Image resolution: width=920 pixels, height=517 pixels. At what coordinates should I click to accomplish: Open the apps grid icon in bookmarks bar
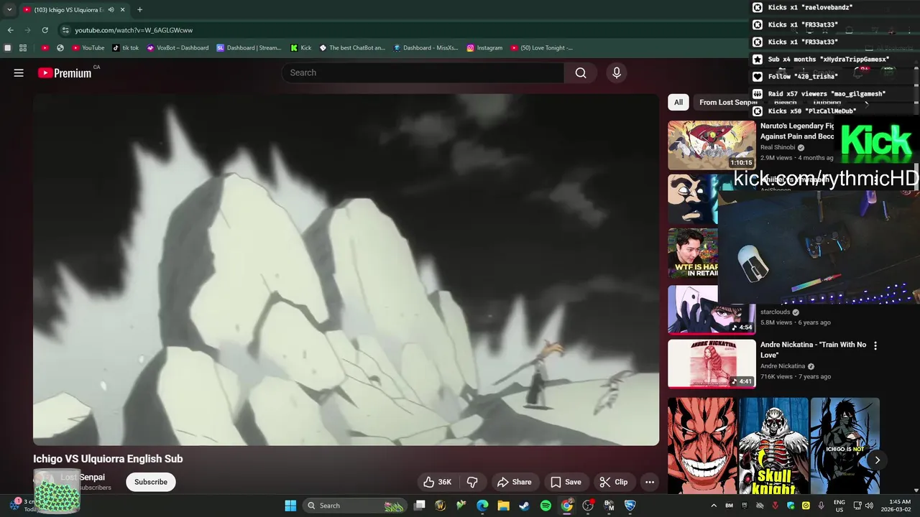[23, 48]
